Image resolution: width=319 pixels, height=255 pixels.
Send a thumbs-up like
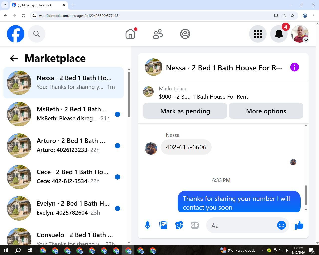pyautogui.click(x=299, y=225)
